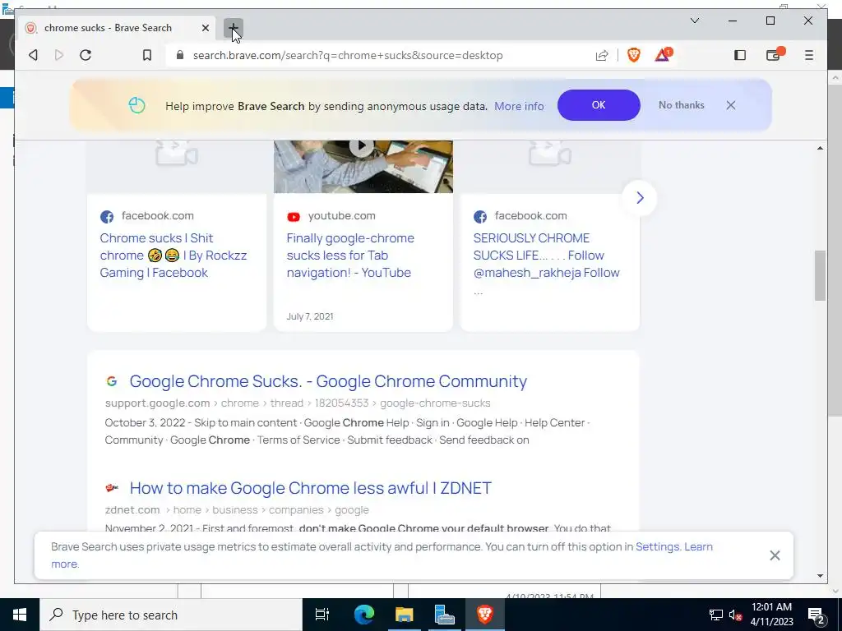Open the Brave hamburger menu

tap(809, 55)
